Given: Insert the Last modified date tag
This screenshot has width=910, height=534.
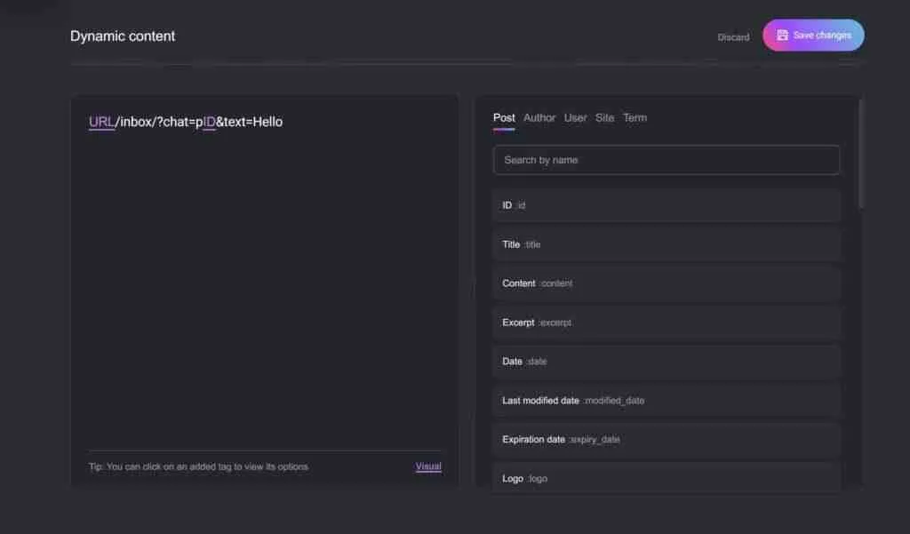Looking at the screenshot, I should (666, 401).
